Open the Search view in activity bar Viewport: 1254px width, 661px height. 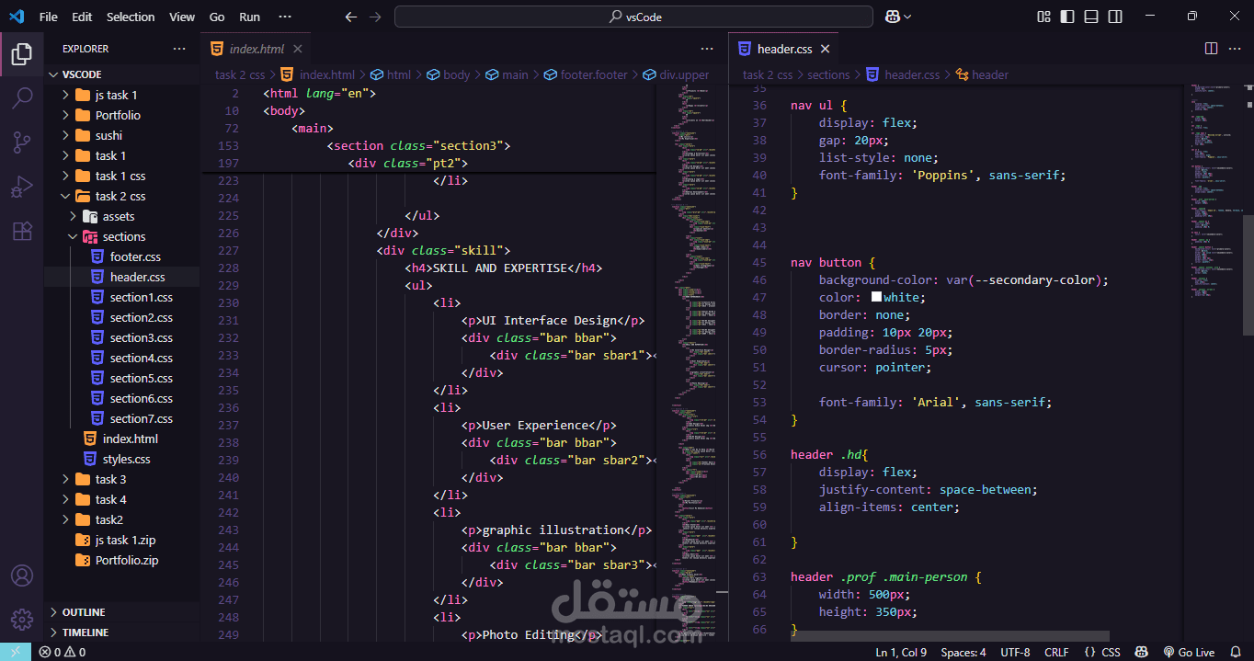click(x=22, y=98)
